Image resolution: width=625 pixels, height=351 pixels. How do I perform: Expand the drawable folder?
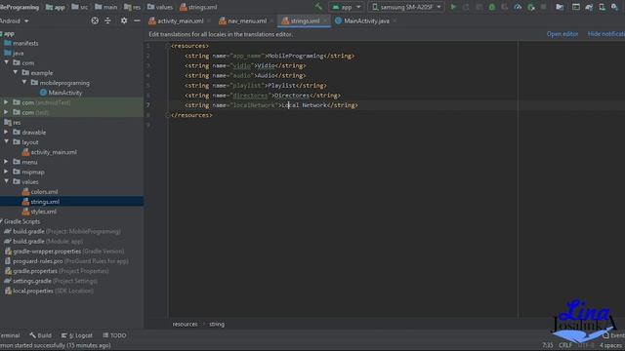[x=6, y=133]
